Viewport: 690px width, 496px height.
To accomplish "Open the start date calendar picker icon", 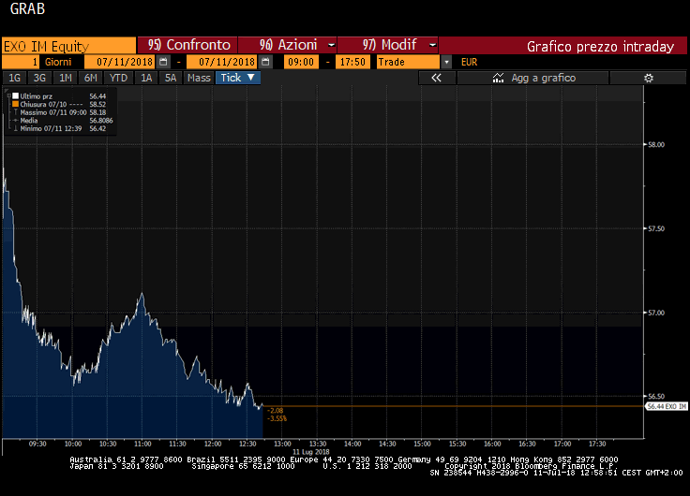I will (x=163, y=62).
